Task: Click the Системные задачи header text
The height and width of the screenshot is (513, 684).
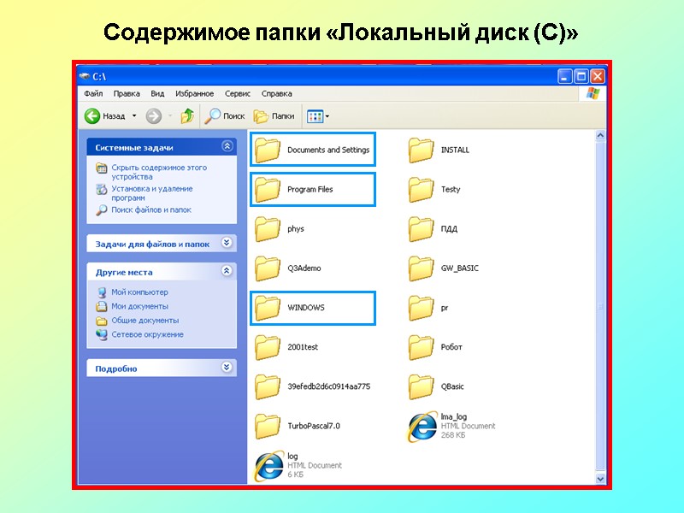Action: coord(134,147)
